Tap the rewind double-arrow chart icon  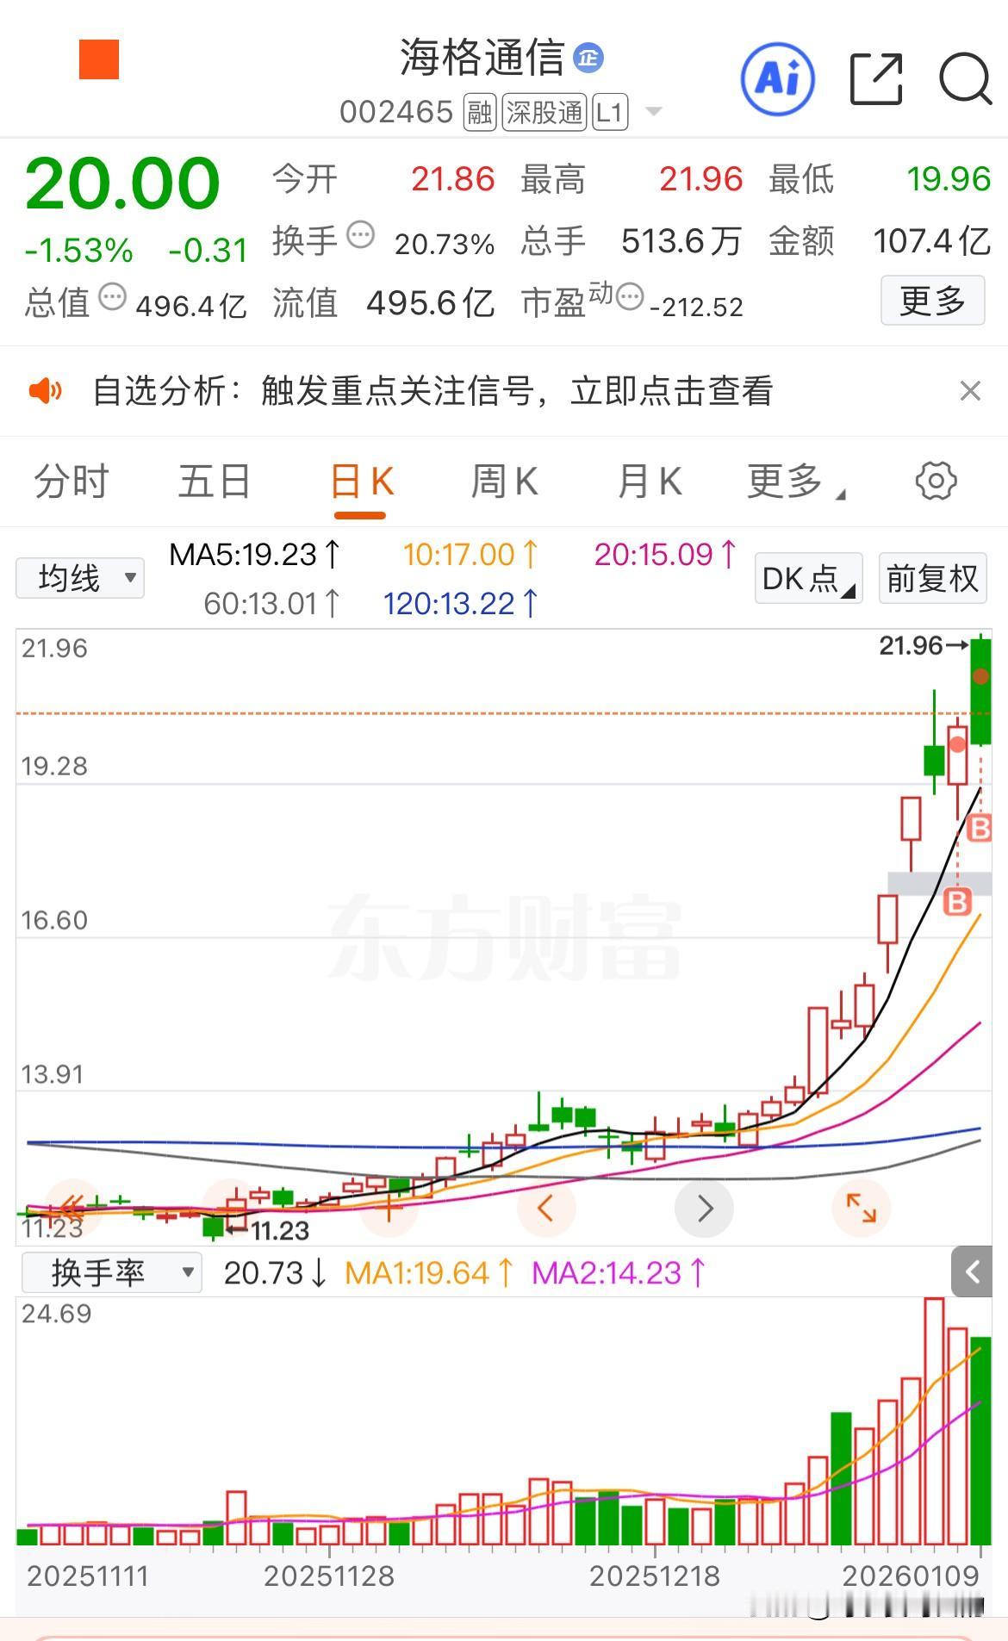click(72, 1208)
